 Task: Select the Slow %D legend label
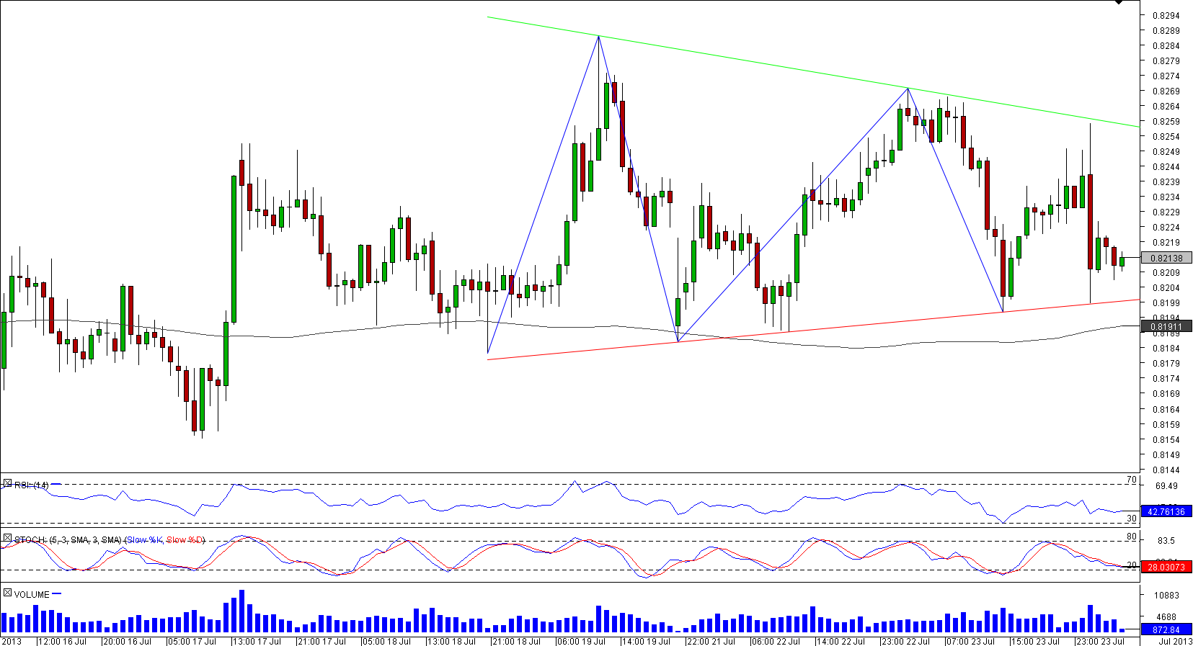[185, 540]
